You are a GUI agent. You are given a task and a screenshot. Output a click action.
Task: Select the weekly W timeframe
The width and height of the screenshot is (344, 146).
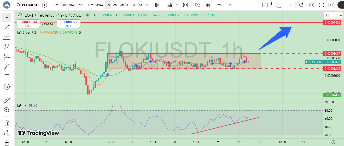click(134, 5)
